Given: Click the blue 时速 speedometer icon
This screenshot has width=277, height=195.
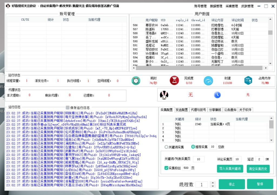Looking at the screenshot, I should (209, 80).
